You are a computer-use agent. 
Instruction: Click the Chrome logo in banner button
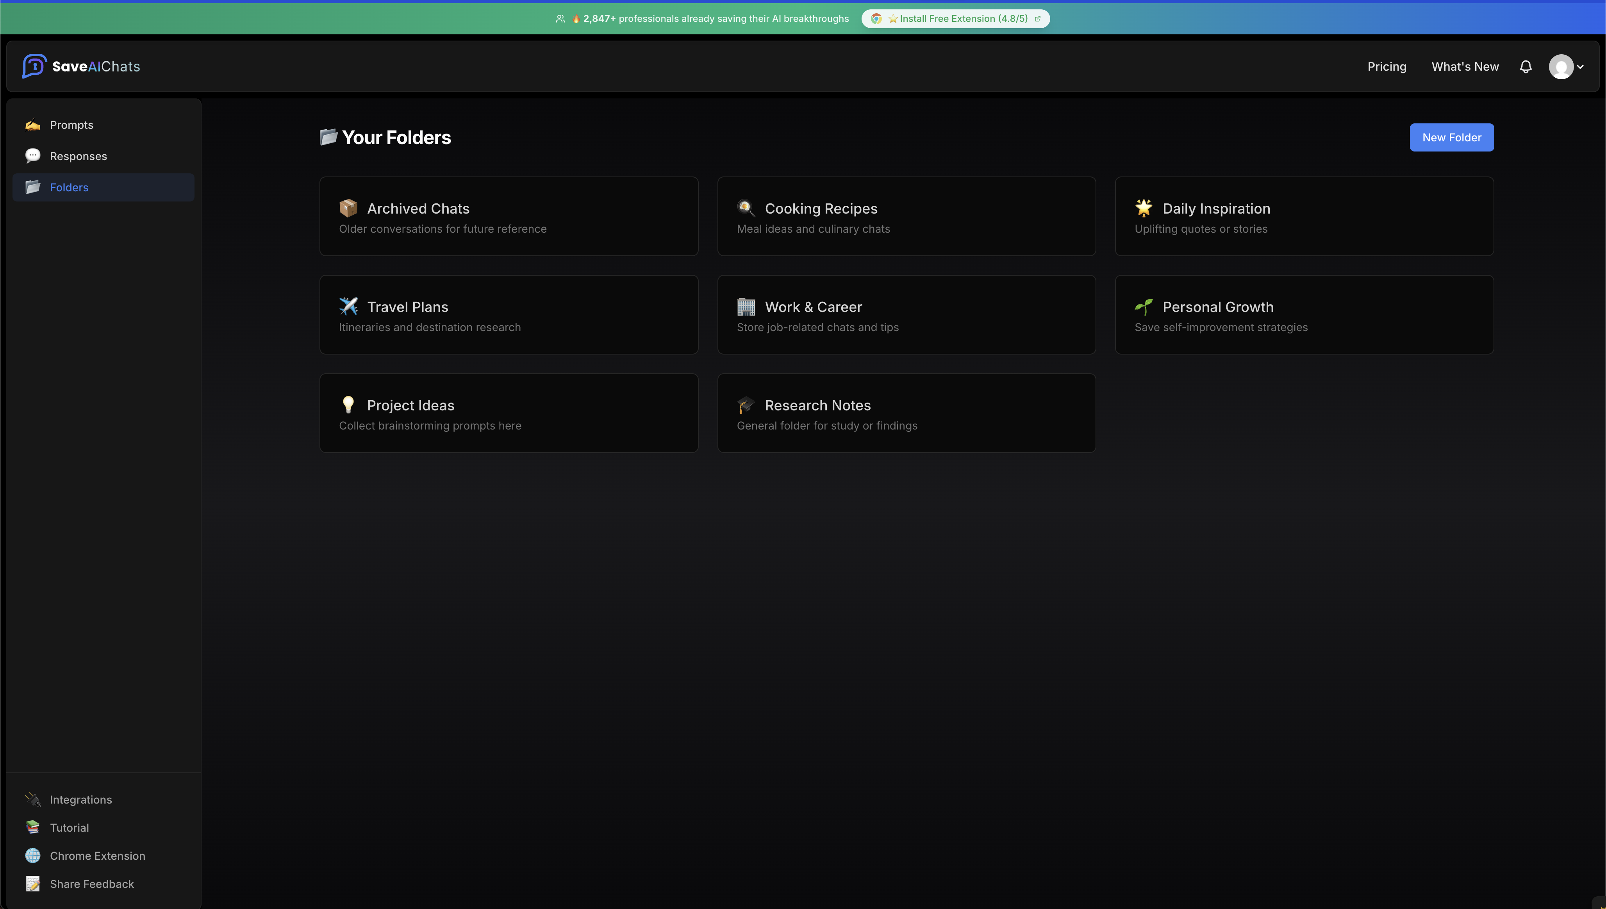point(876,19)
